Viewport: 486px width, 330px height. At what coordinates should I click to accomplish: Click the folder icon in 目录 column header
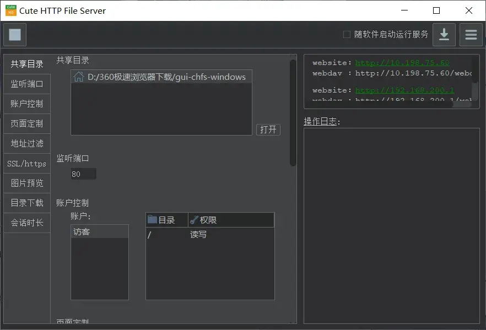pos(152,220)
